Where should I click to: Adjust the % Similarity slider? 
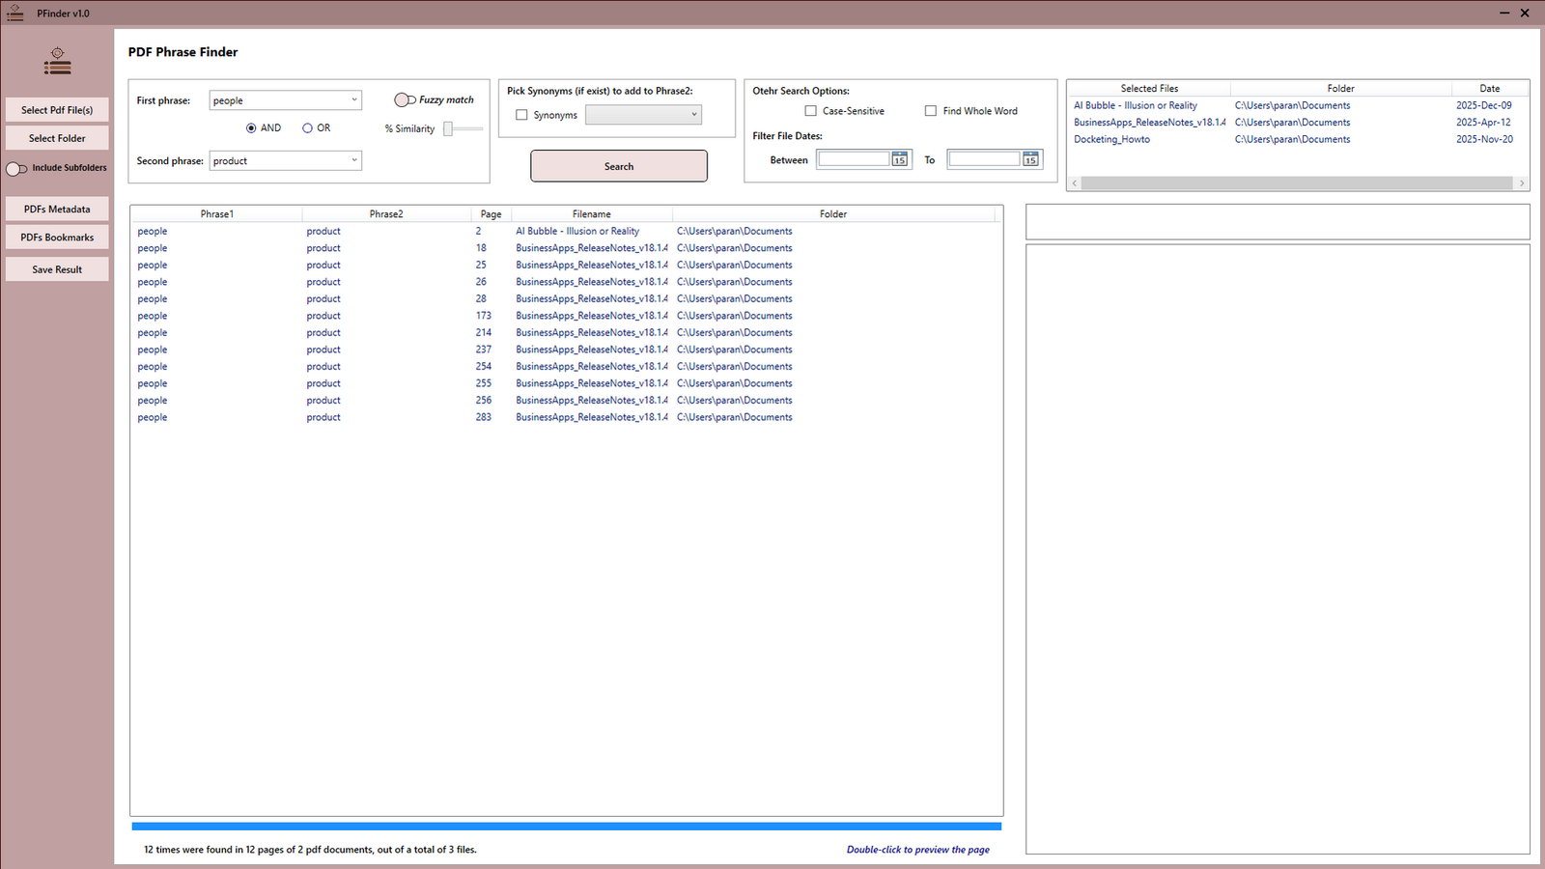point(447,127)
